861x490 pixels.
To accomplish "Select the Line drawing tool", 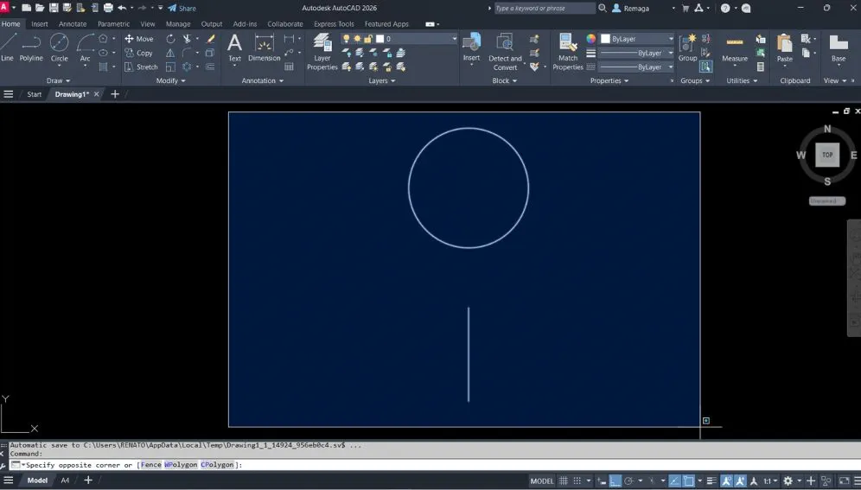I will pyautogui.click(x=8, y=48).
